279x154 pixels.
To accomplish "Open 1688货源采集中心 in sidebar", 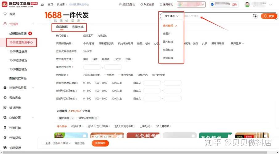I will (x=21, y=43).
